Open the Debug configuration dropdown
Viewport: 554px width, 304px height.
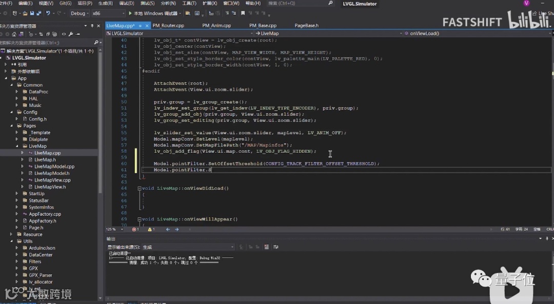[81, 13]
